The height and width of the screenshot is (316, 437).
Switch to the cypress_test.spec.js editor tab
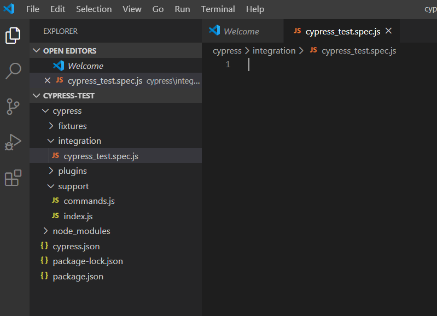click(x=342, y=31)
